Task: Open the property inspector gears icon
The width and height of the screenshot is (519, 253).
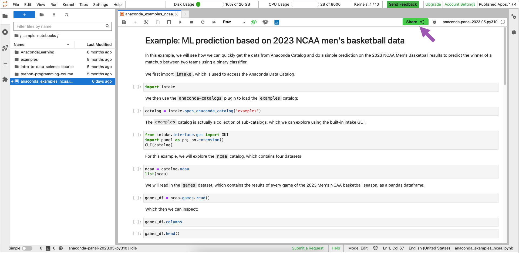Action: (514, 17)
